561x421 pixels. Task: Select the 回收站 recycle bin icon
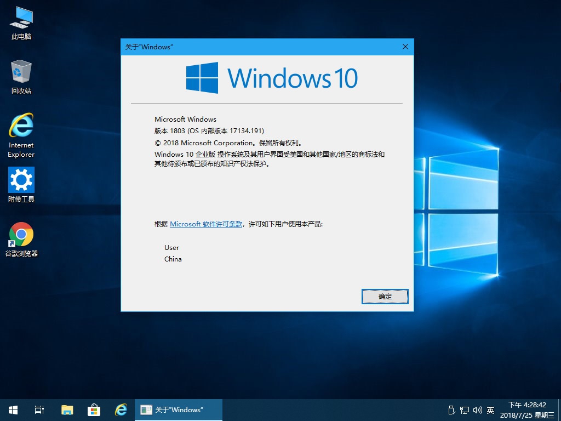21,77
